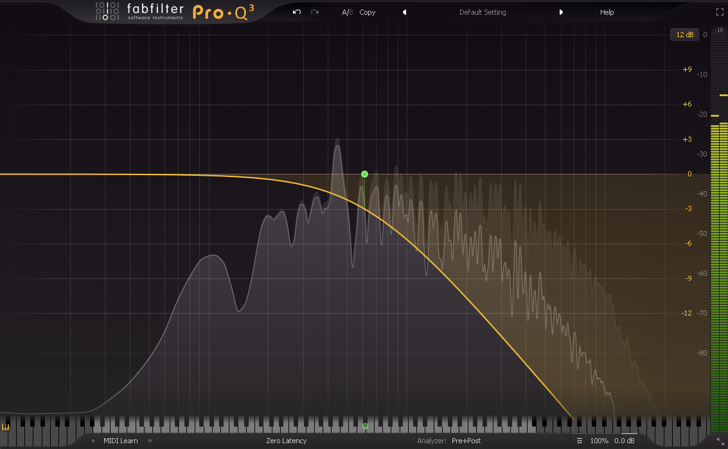Viewport: 728px width, 449px height.
Task: Click the 100% gain scale value
Action: pyautogui.click(x=599, y=441)
